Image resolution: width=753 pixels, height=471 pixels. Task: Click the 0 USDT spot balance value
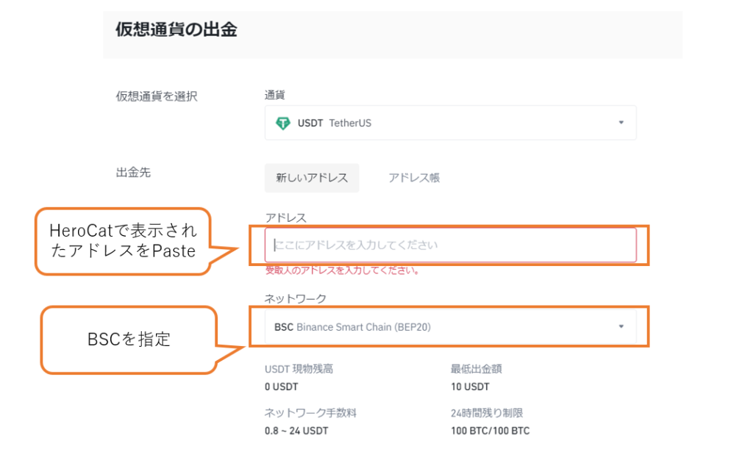click(281, 386)
